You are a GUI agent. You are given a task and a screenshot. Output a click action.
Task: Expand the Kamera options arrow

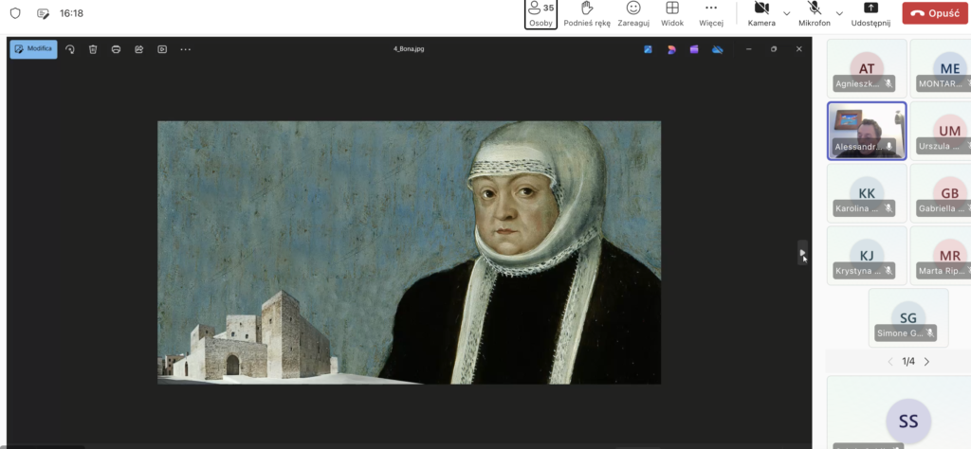tap(786, 13)
